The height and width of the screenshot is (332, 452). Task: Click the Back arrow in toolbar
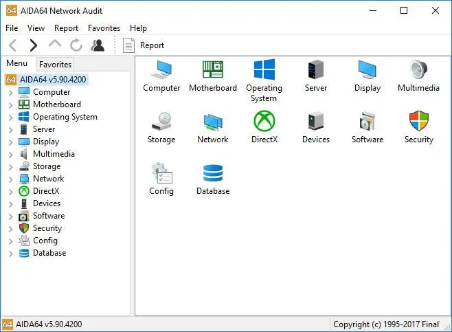pyautogui.click(x=13, y=45)
